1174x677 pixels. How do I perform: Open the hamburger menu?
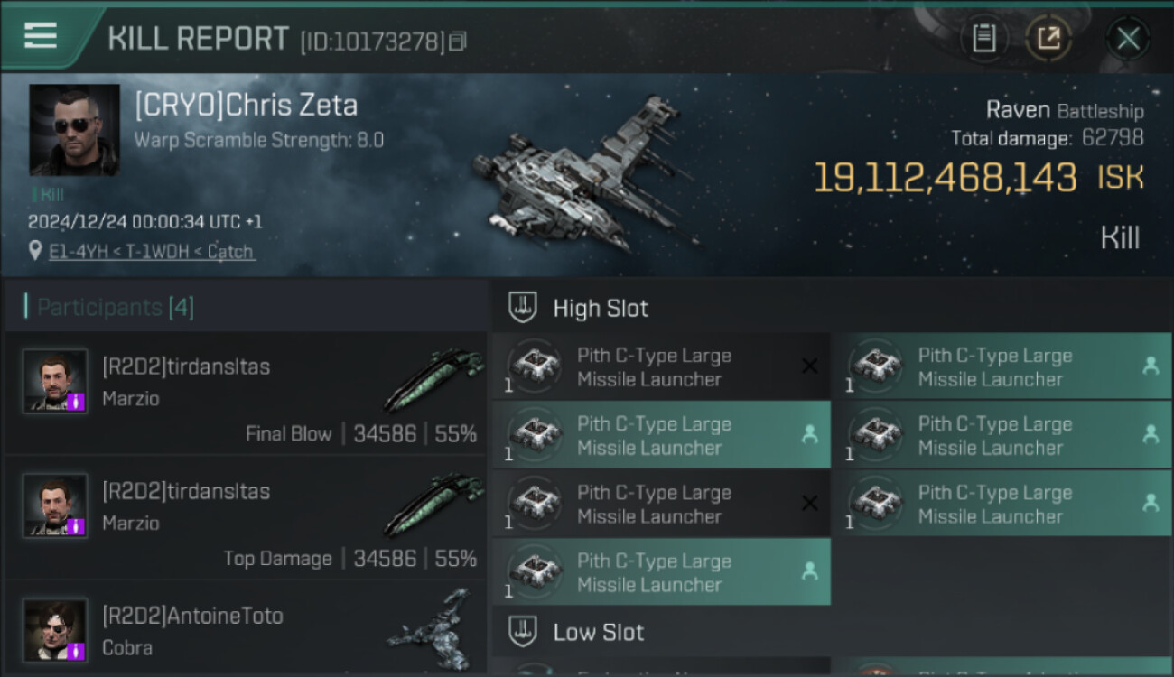pyautogui.click(x=41, y=36)
